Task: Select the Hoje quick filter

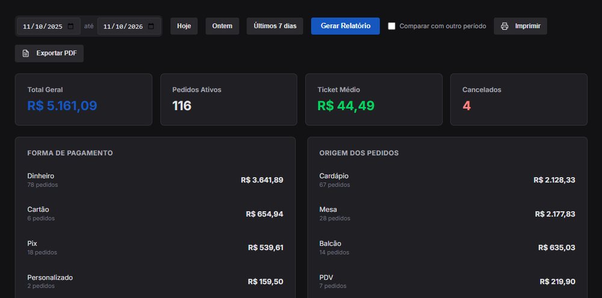Action: 184,26
